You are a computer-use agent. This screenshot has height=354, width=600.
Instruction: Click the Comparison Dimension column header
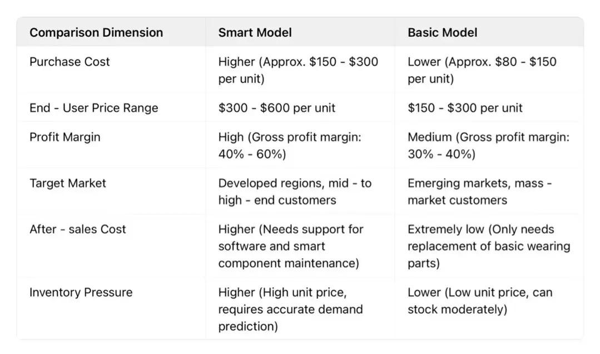96,32
